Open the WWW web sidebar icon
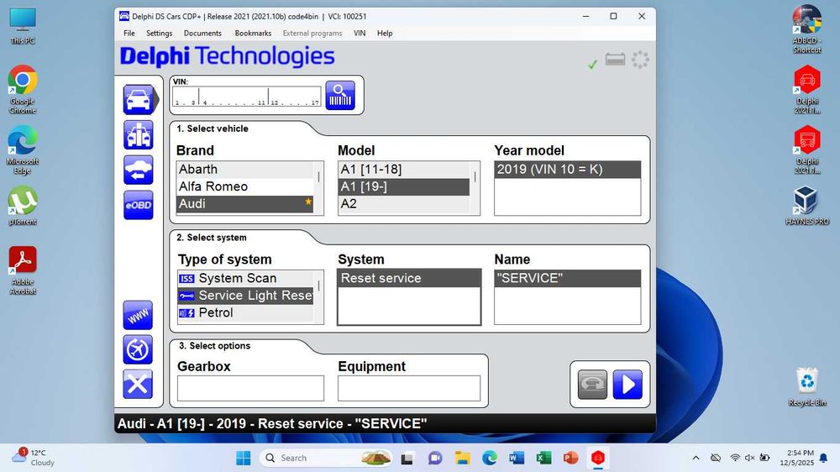The image size is (840, 472). click(139, 316)
